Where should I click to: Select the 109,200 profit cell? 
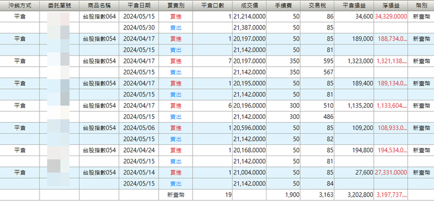[354, 128]
